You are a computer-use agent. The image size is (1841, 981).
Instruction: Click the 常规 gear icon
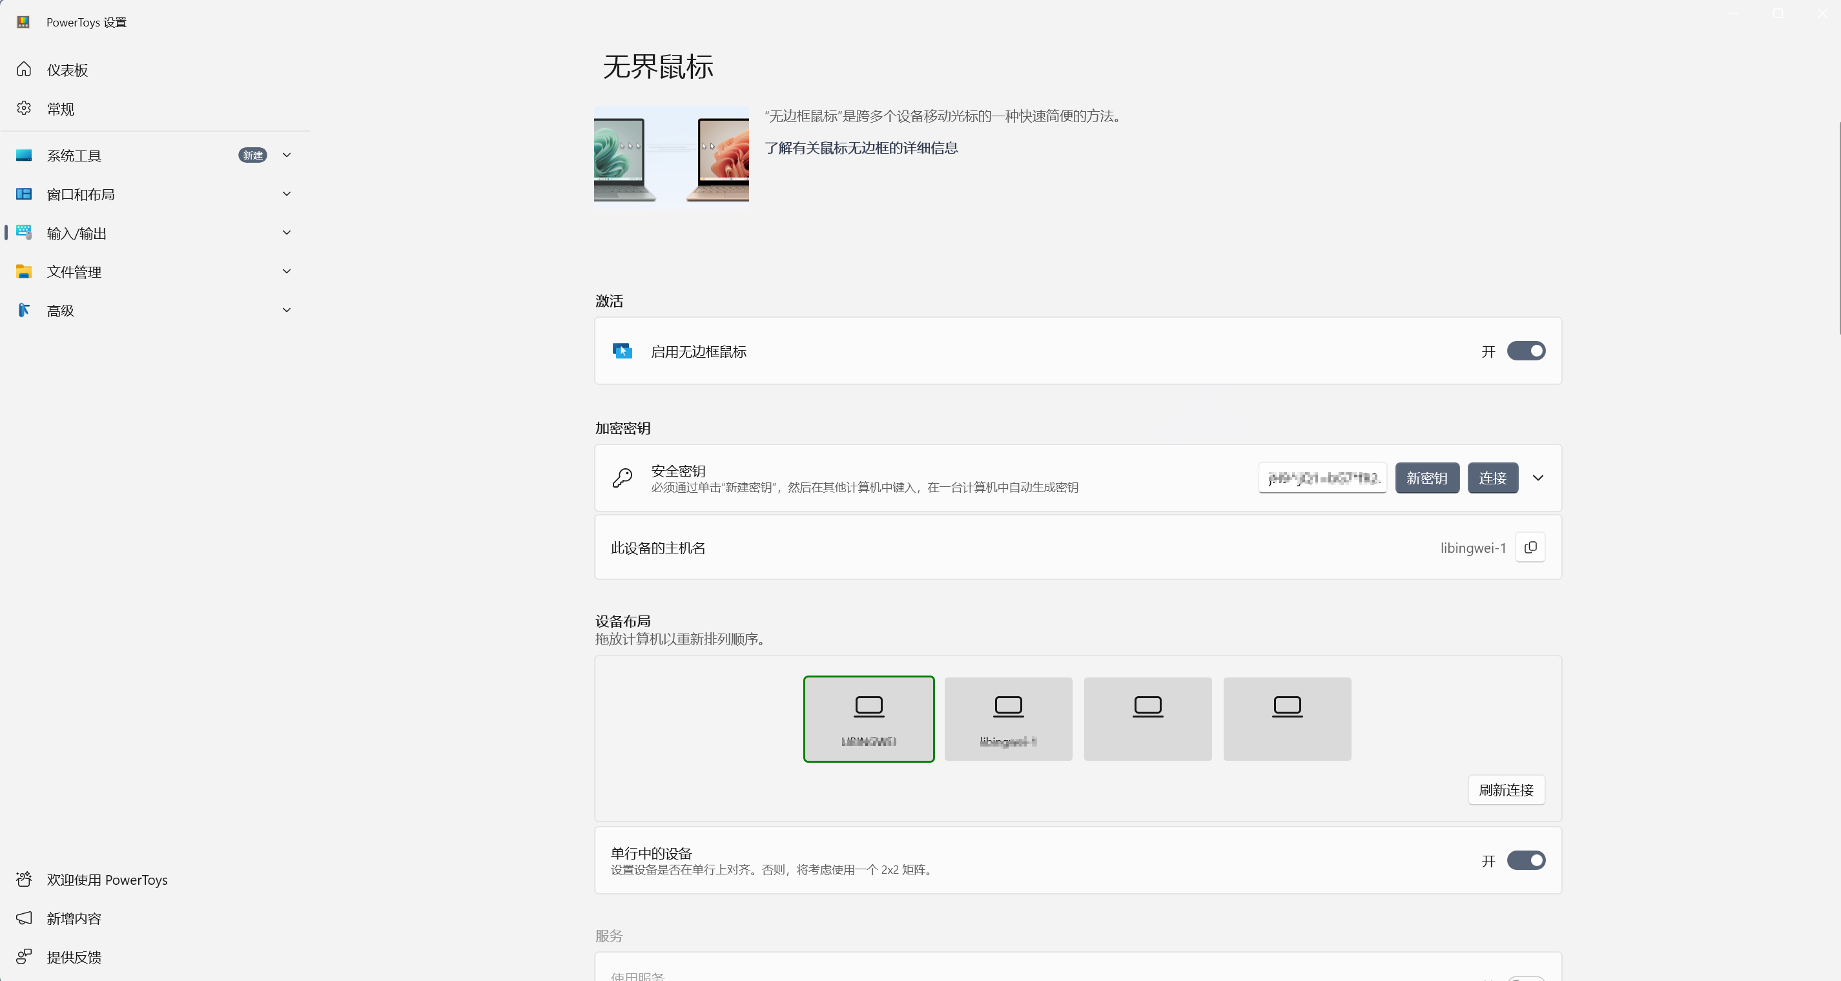(24, 108)
